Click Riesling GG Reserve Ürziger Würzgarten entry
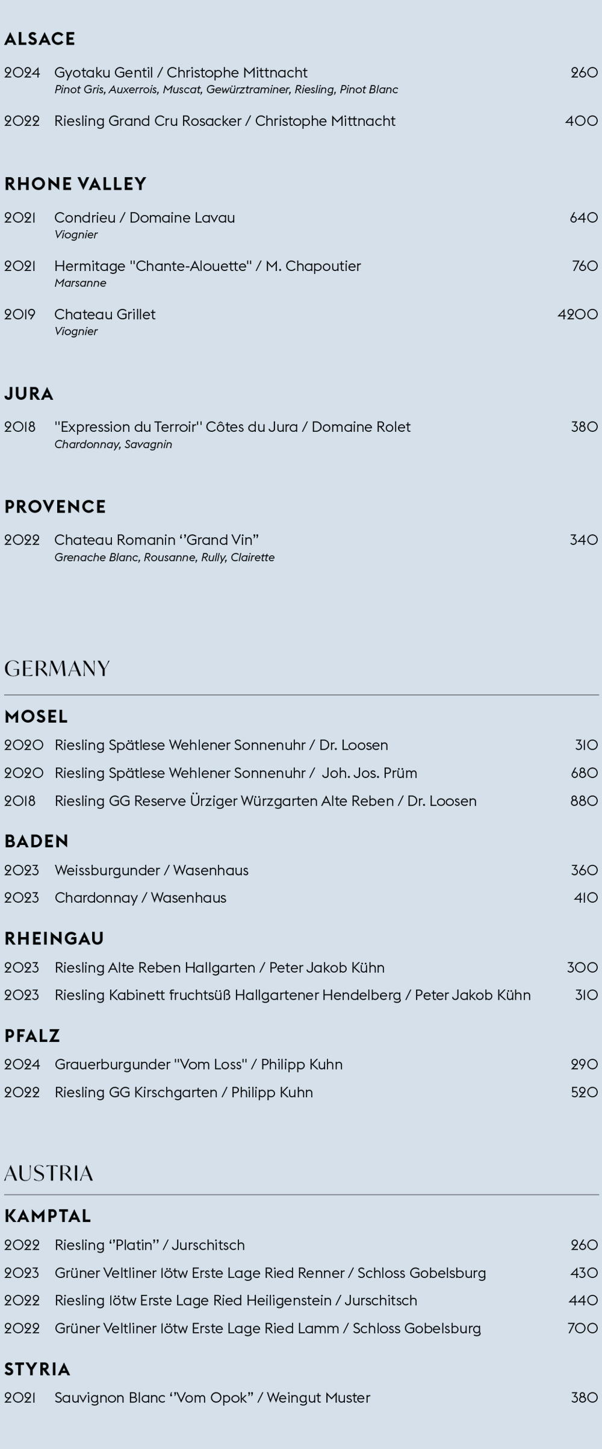The width and height of the screenshot is (602, 1449). point(265,801)
